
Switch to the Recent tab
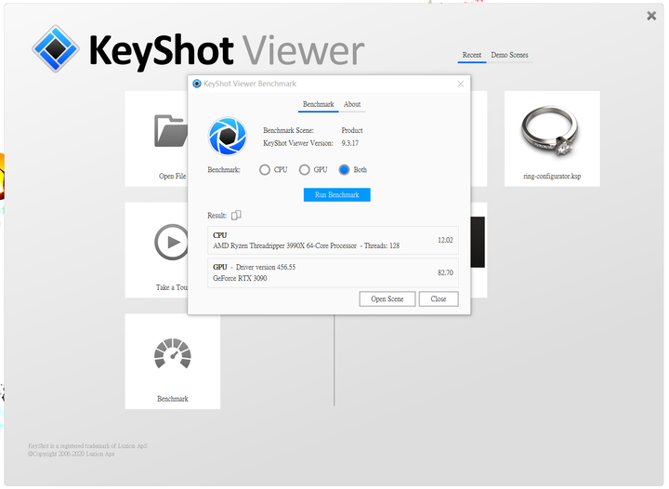tap(472, 55)
